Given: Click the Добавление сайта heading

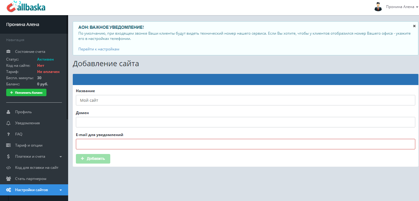Looking at the screenshot, I should pos(106,64).
